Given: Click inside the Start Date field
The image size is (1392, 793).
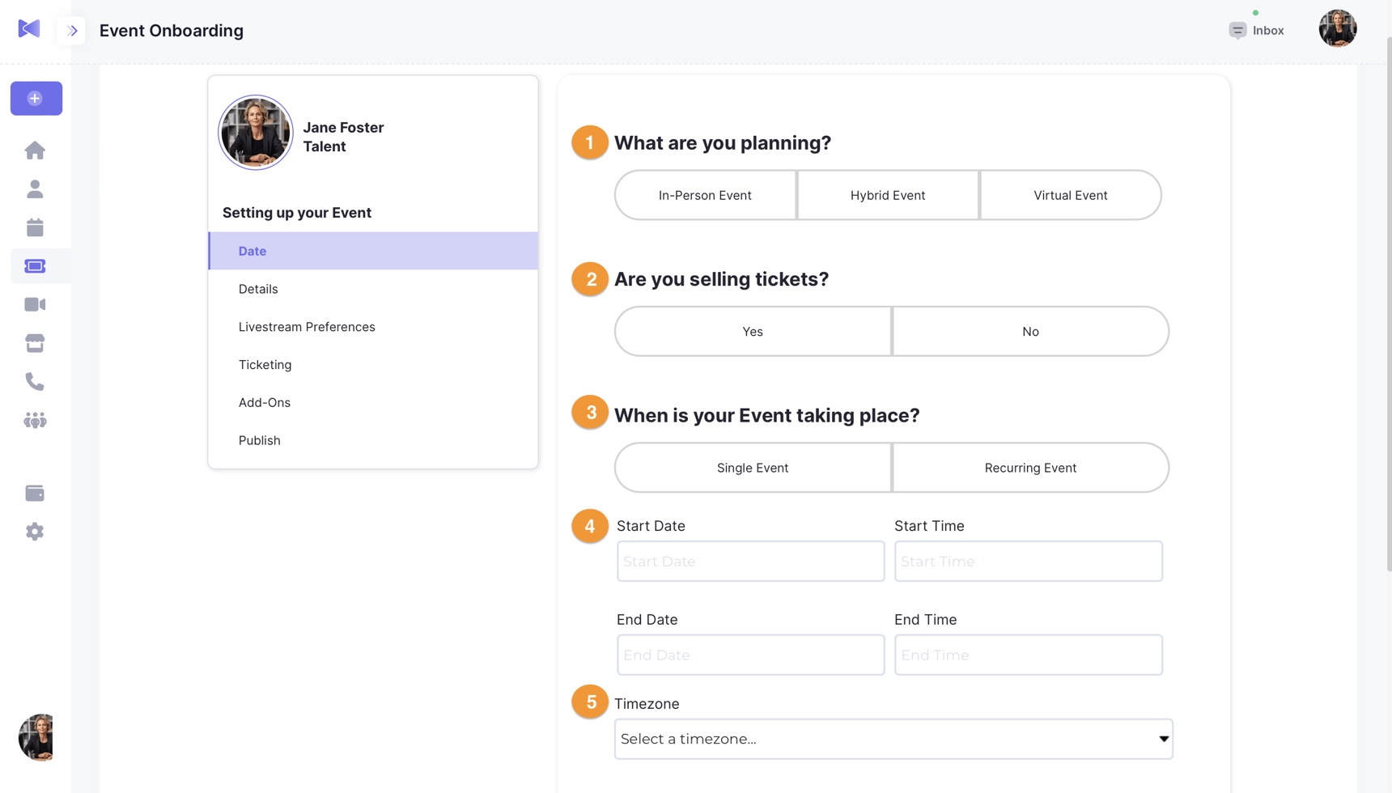Looking at the screenshot, I should [x=749, y=561].
